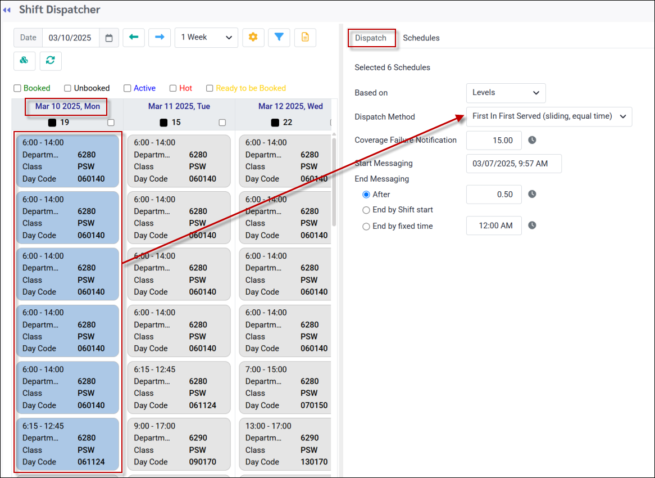Click the Mar 10 2025, Mon header

[x=67, y=107]
